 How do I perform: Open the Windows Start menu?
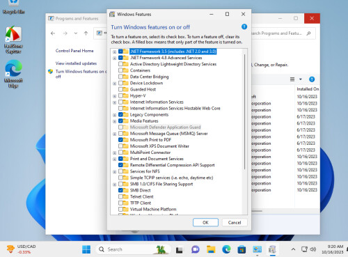point(86,249)
